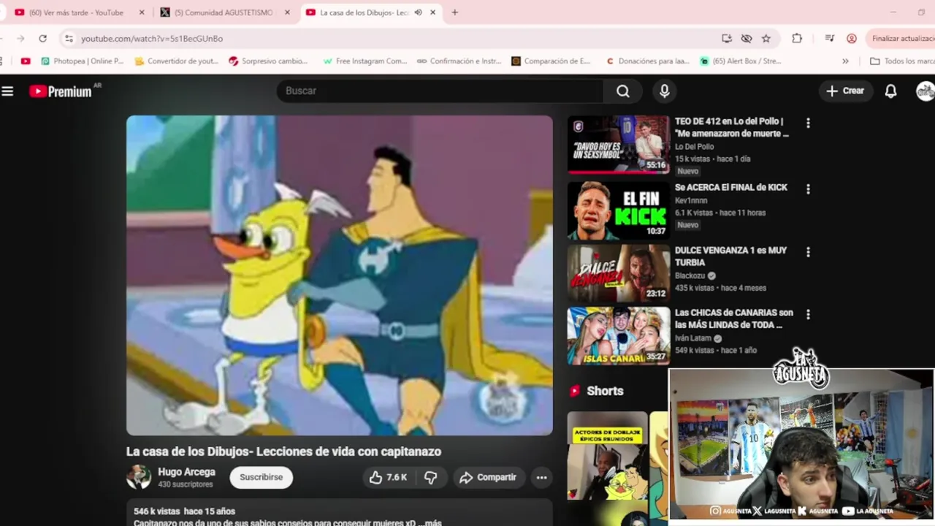Open the Hugo Arcega channel name link
The image size is (935, 526).
[x=186, y=472]
